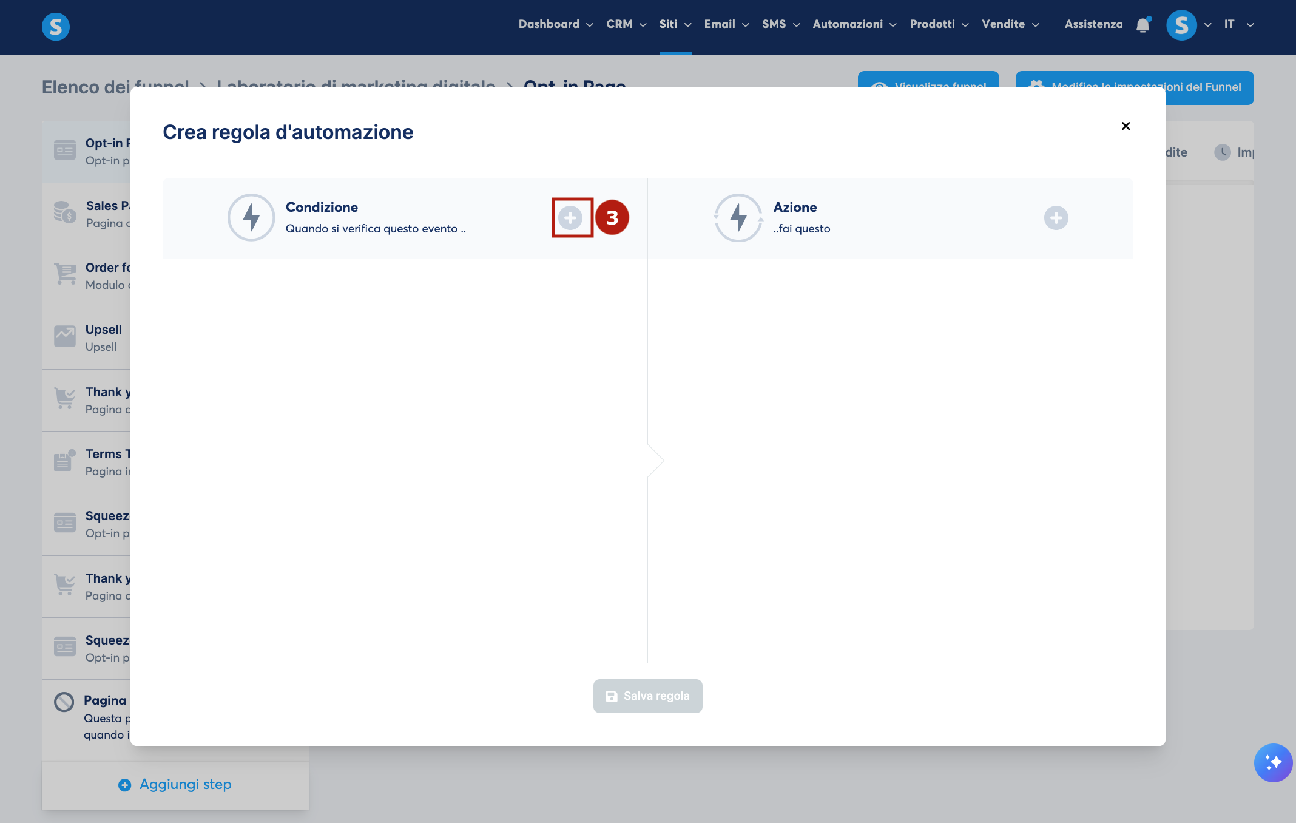Viewport: 1296px width, 823px height.
Task: Expand the Prodotti menu
Action: [x=939, y=24]
